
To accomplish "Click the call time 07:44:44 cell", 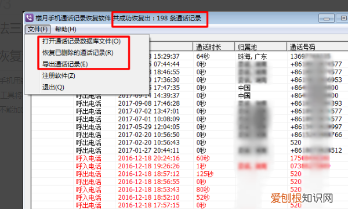I will click(x=166, y=64).
